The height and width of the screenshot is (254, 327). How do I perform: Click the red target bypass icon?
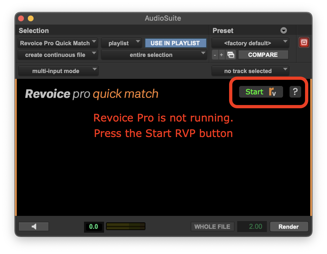coord(304,43)
